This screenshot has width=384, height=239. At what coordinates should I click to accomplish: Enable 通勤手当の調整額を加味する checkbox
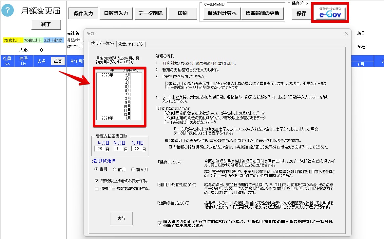pos(96,189)
